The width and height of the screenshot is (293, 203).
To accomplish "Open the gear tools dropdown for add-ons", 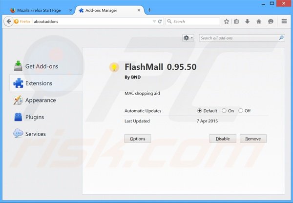I will click(188, 38).
